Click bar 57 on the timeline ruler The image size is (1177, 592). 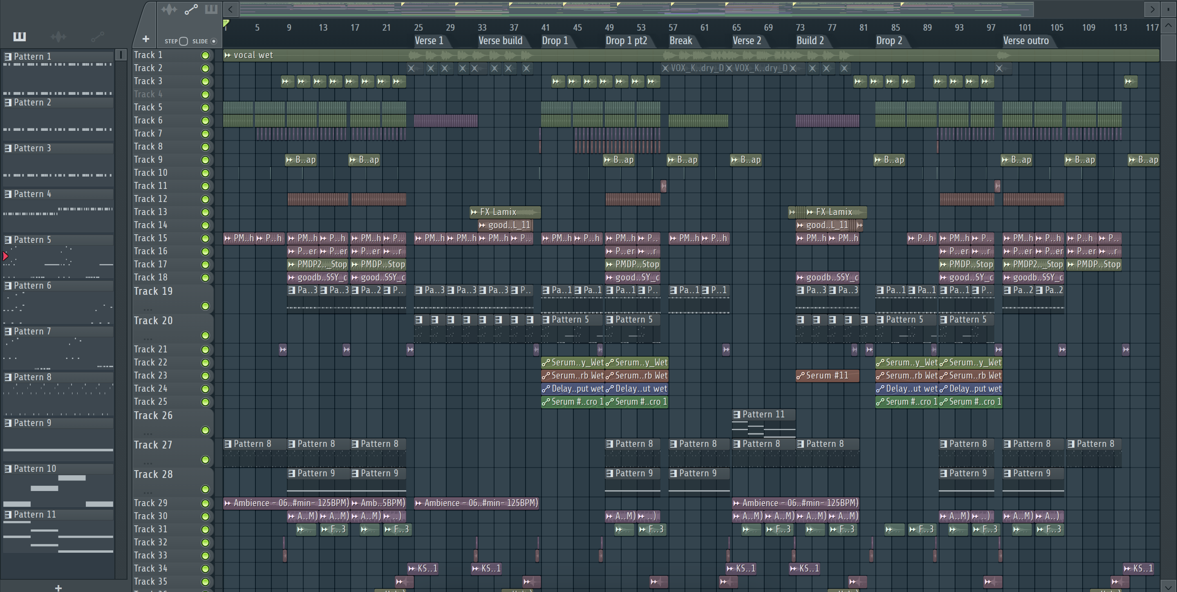point(673,27)
